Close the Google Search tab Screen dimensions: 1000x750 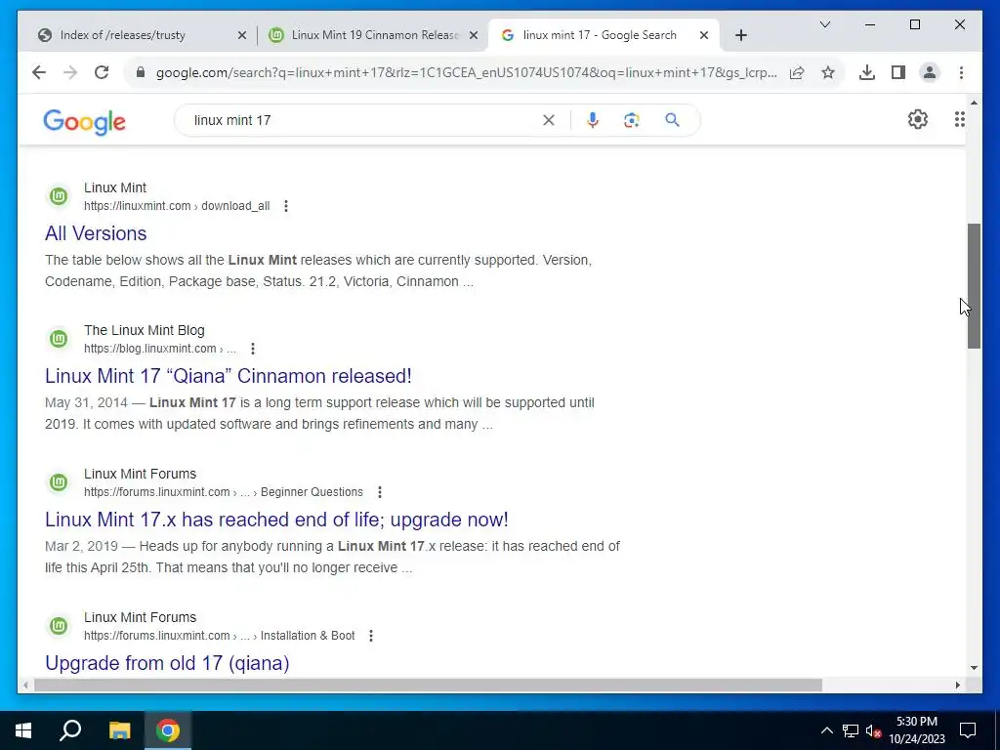coord(704,36)
